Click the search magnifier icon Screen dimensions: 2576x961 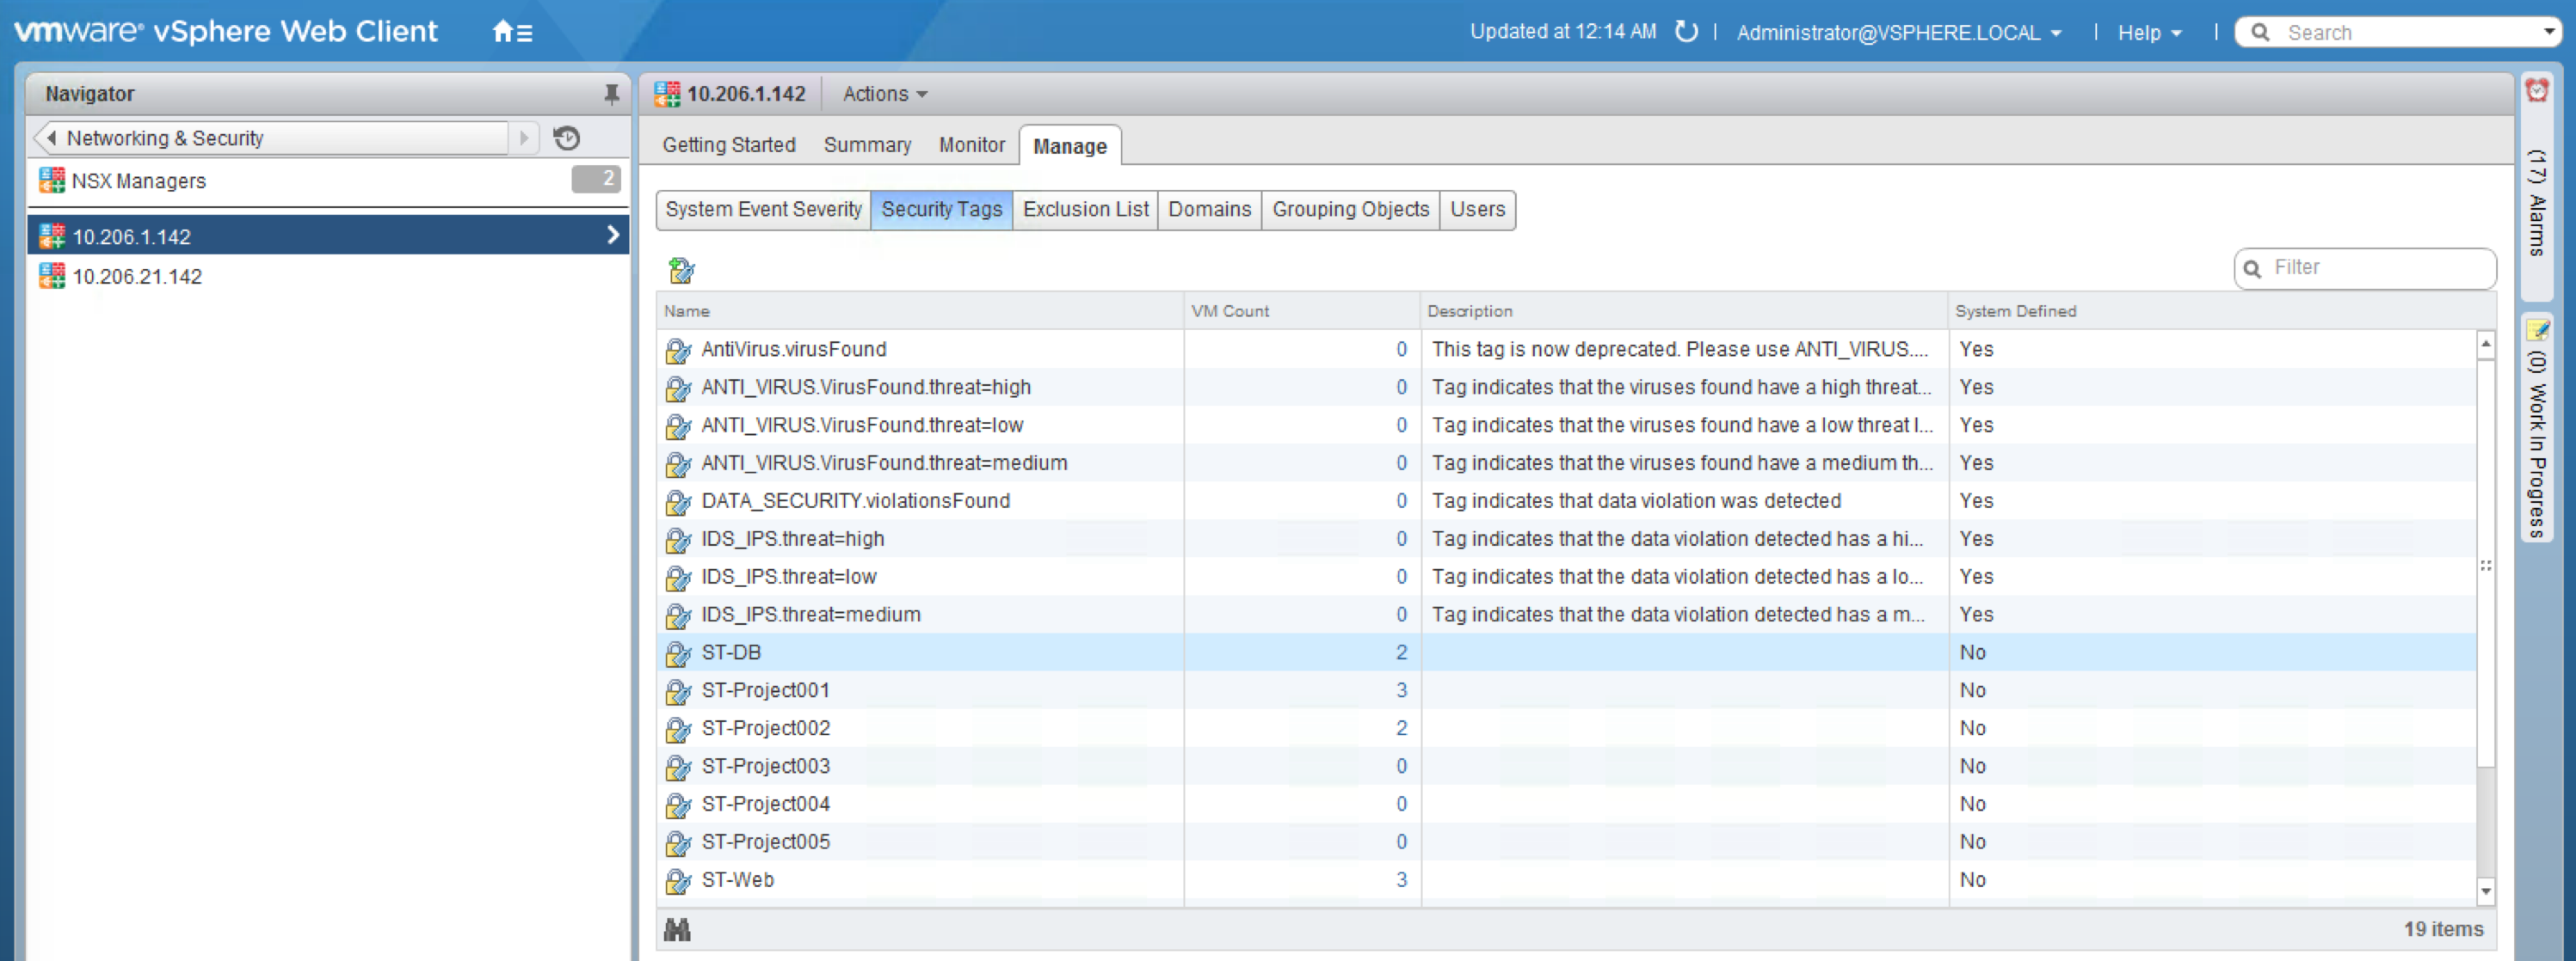tap(2260, 32)
